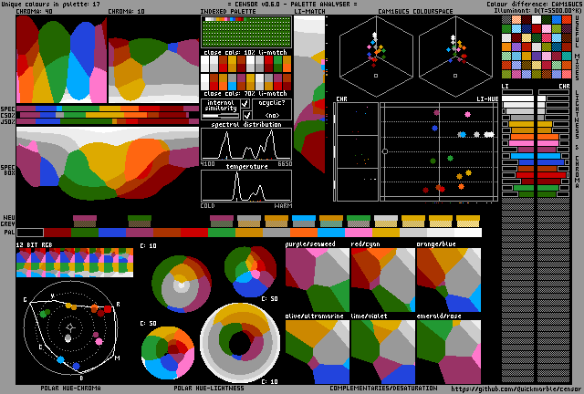Click the '<no>' acyclic result

click(272, 116)
